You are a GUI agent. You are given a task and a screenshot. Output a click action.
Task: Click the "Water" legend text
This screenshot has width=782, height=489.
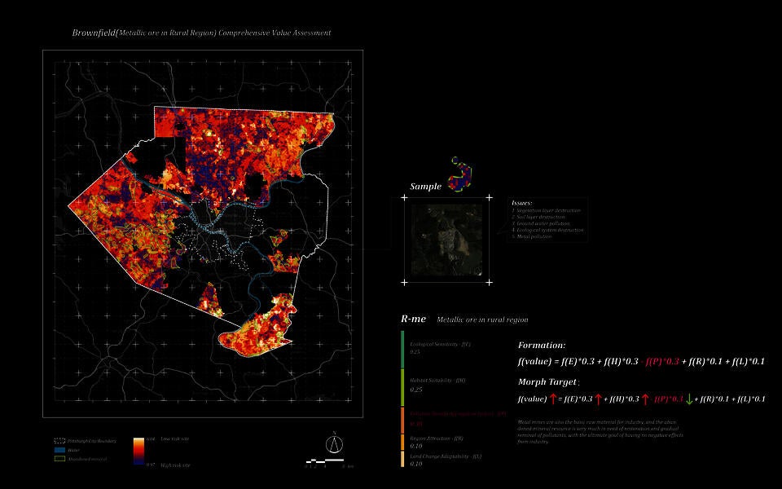tap(74, 450)
